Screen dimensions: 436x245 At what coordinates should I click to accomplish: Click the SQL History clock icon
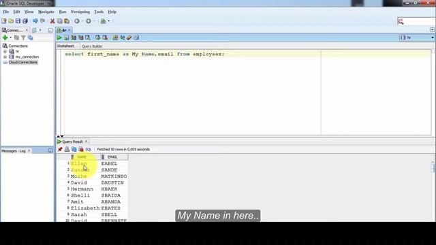pos(136,38)
